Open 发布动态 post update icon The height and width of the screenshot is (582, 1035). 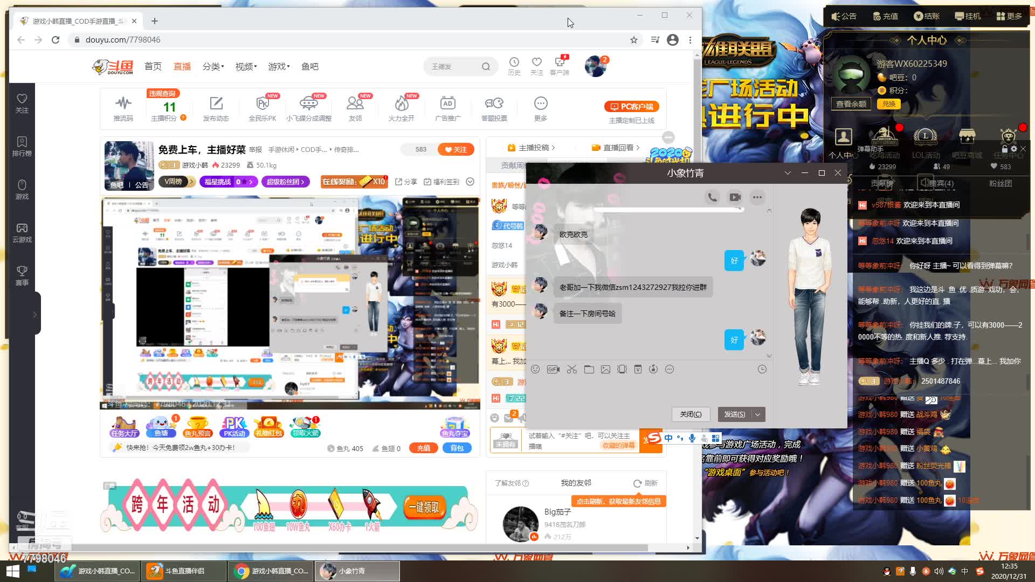[216, 108]
